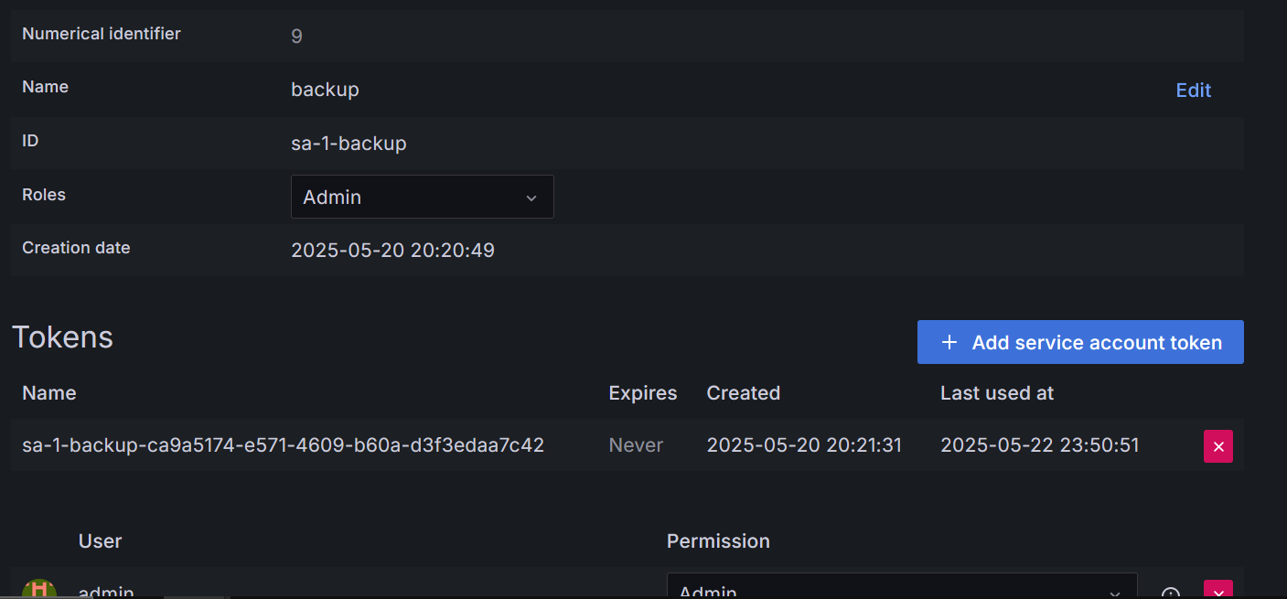Click Add service account token
The height and width of the screenshot is (599, 1287).
click(1079, 342)
